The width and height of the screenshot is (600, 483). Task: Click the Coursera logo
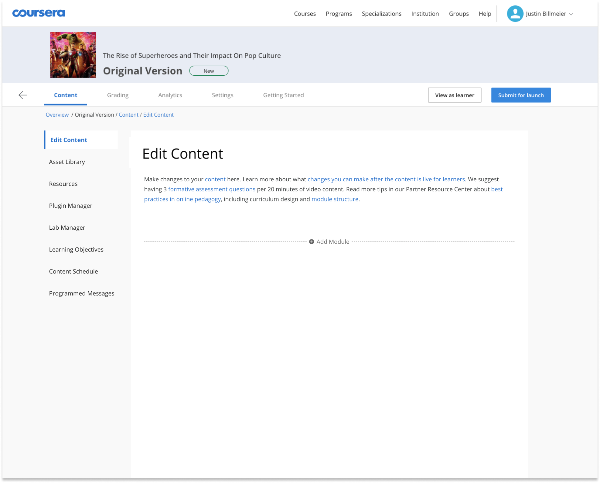39,13
